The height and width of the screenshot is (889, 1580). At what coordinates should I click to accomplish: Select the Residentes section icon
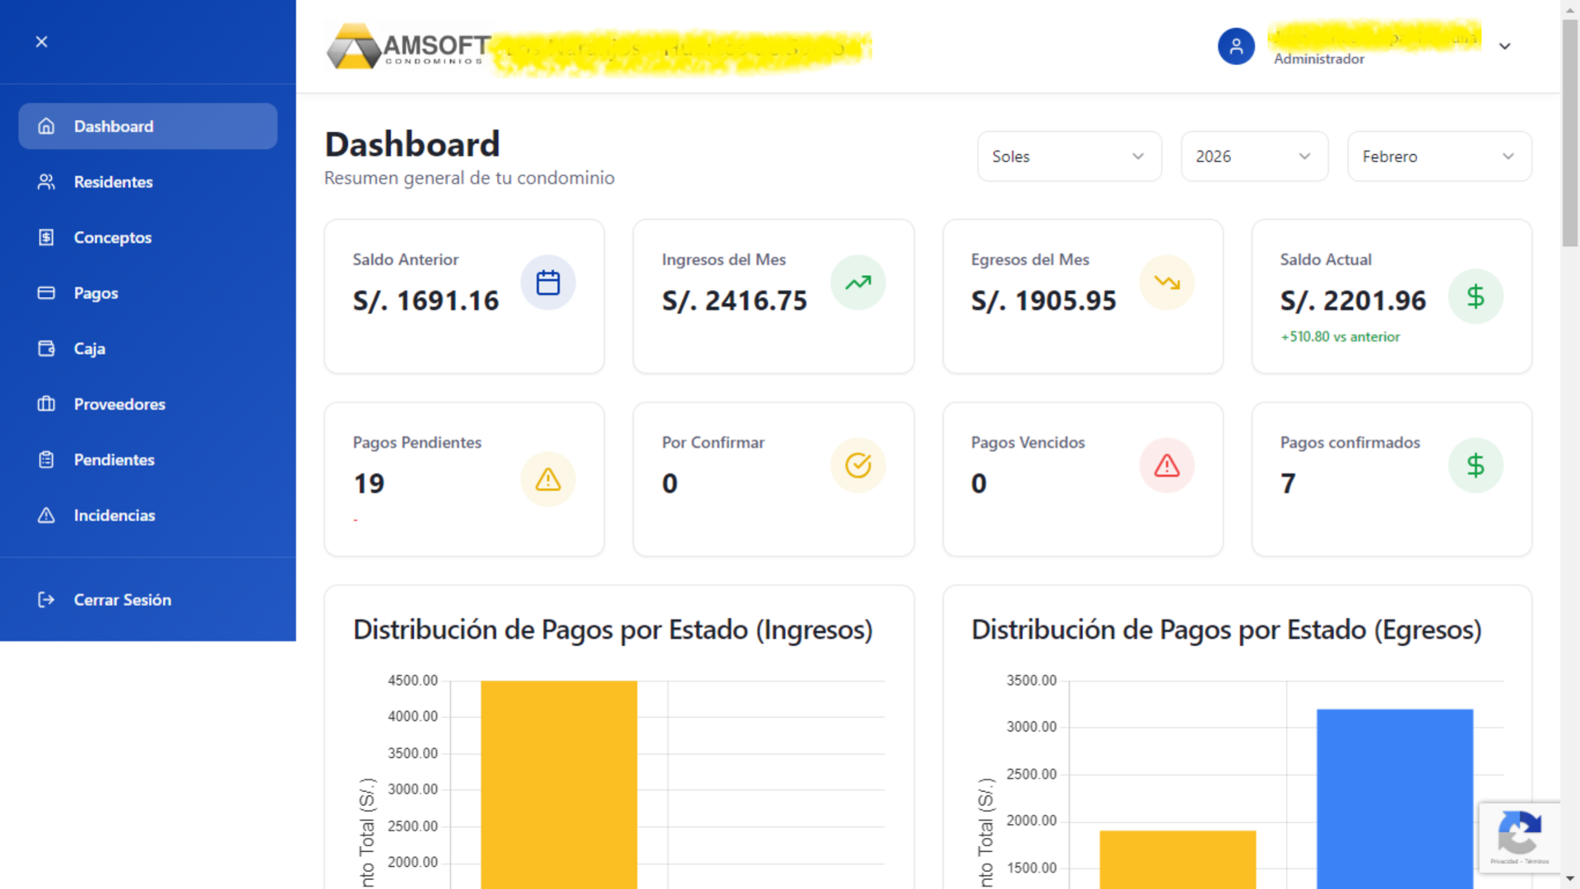(x=46, y=182)
